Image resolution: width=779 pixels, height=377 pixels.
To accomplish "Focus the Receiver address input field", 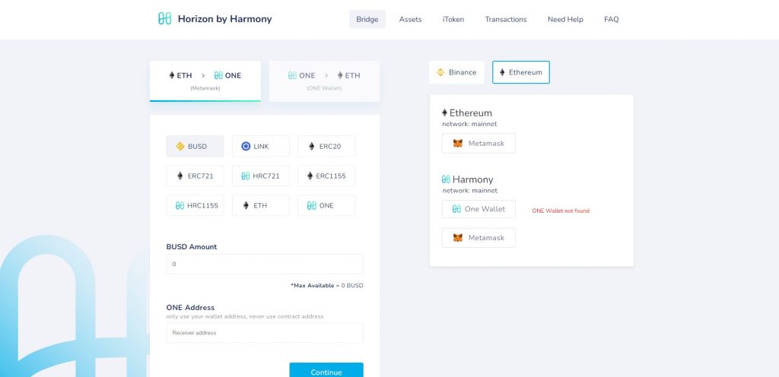I will 265,333.
